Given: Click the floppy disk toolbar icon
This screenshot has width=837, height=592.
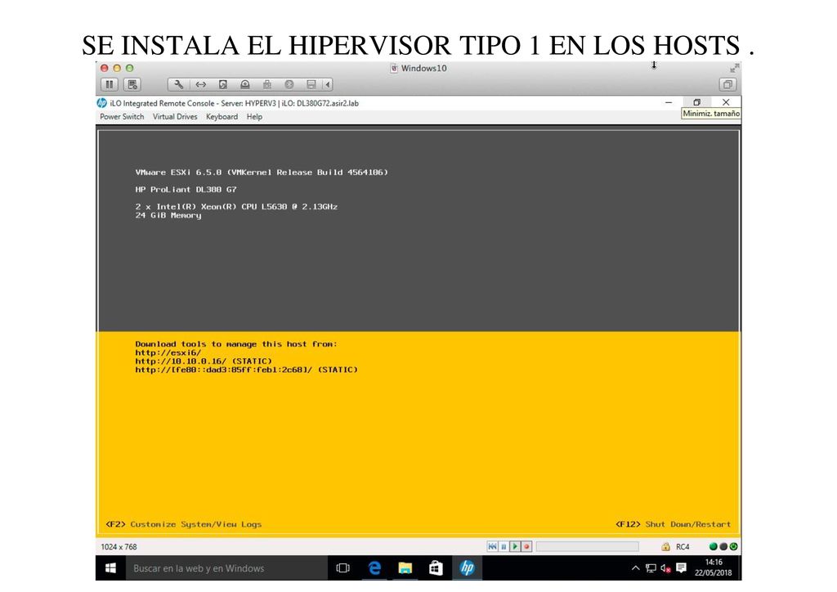Looking at the screenshot, I should tap(311, 84).
